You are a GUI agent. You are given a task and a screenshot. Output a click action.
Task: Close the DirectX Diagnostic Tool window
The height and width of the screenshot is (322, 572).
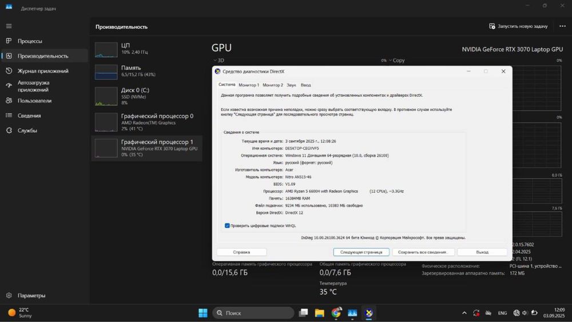pyautogui.click(x=503, y=71)
